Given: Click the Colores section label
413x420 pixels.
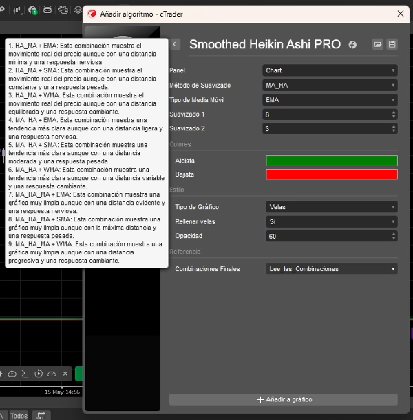Looking at the screenshot, I should (x=180, y=144).
